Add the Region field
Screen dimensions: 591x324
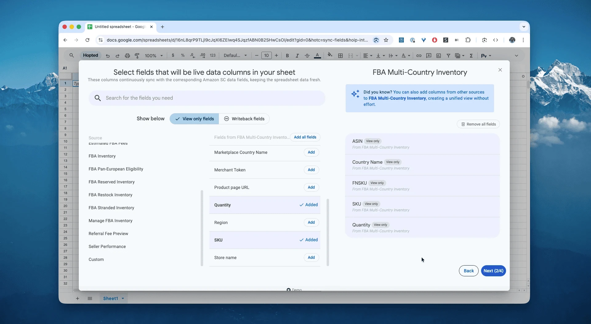tap(311, 222)
